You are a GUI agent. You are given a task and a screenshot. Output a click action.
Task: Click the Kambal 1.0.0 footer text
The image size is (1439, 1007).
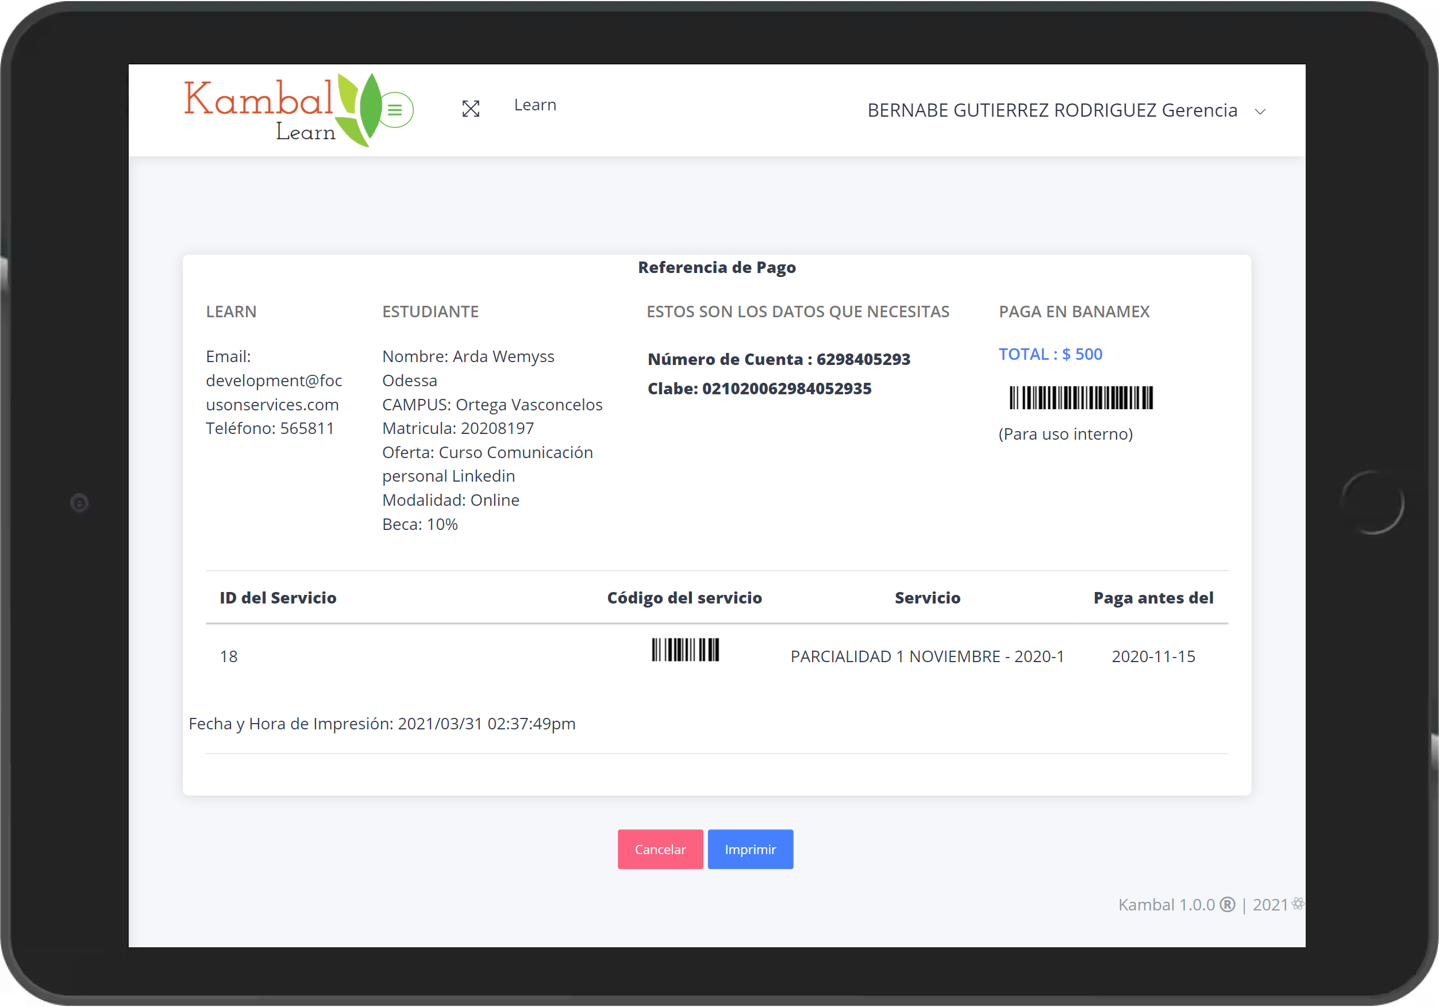(1167, 905)
